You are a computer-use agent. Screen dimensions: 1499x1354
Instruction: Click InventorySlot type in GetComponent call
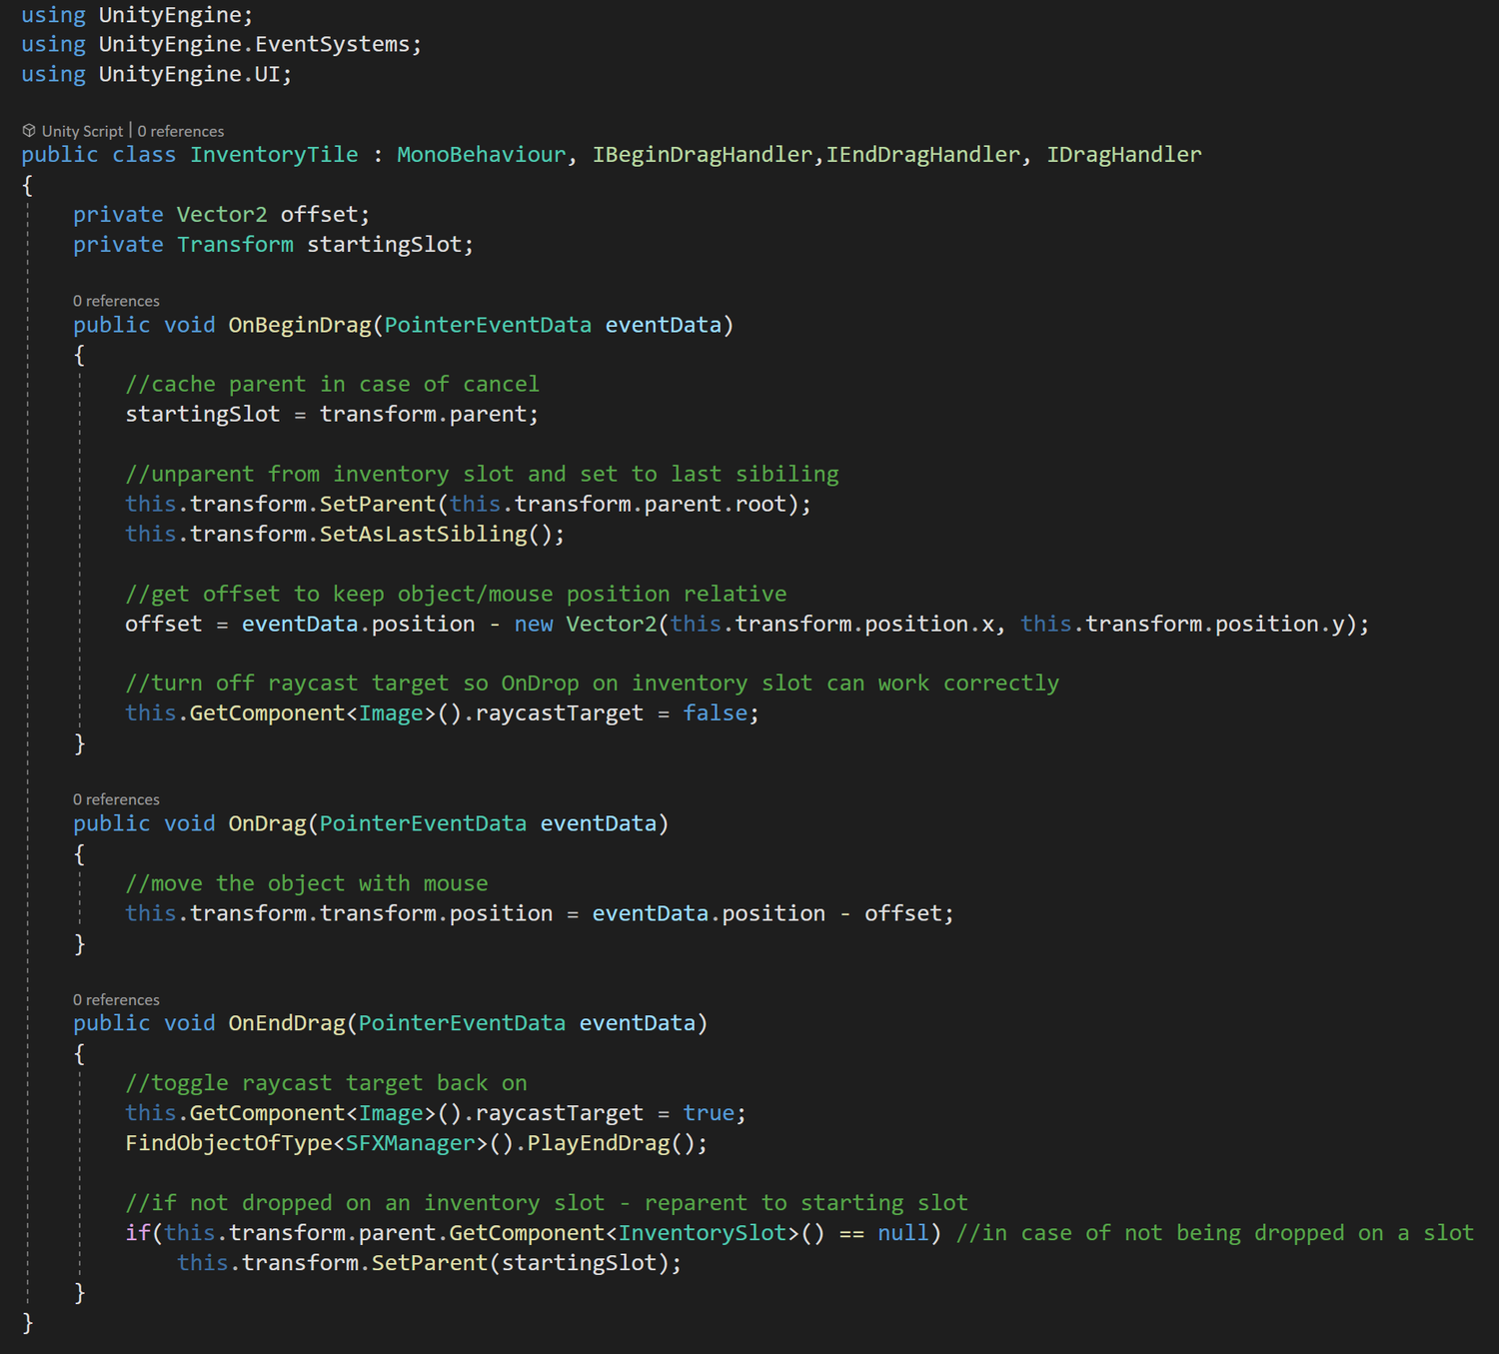(x=702, y=1232)
